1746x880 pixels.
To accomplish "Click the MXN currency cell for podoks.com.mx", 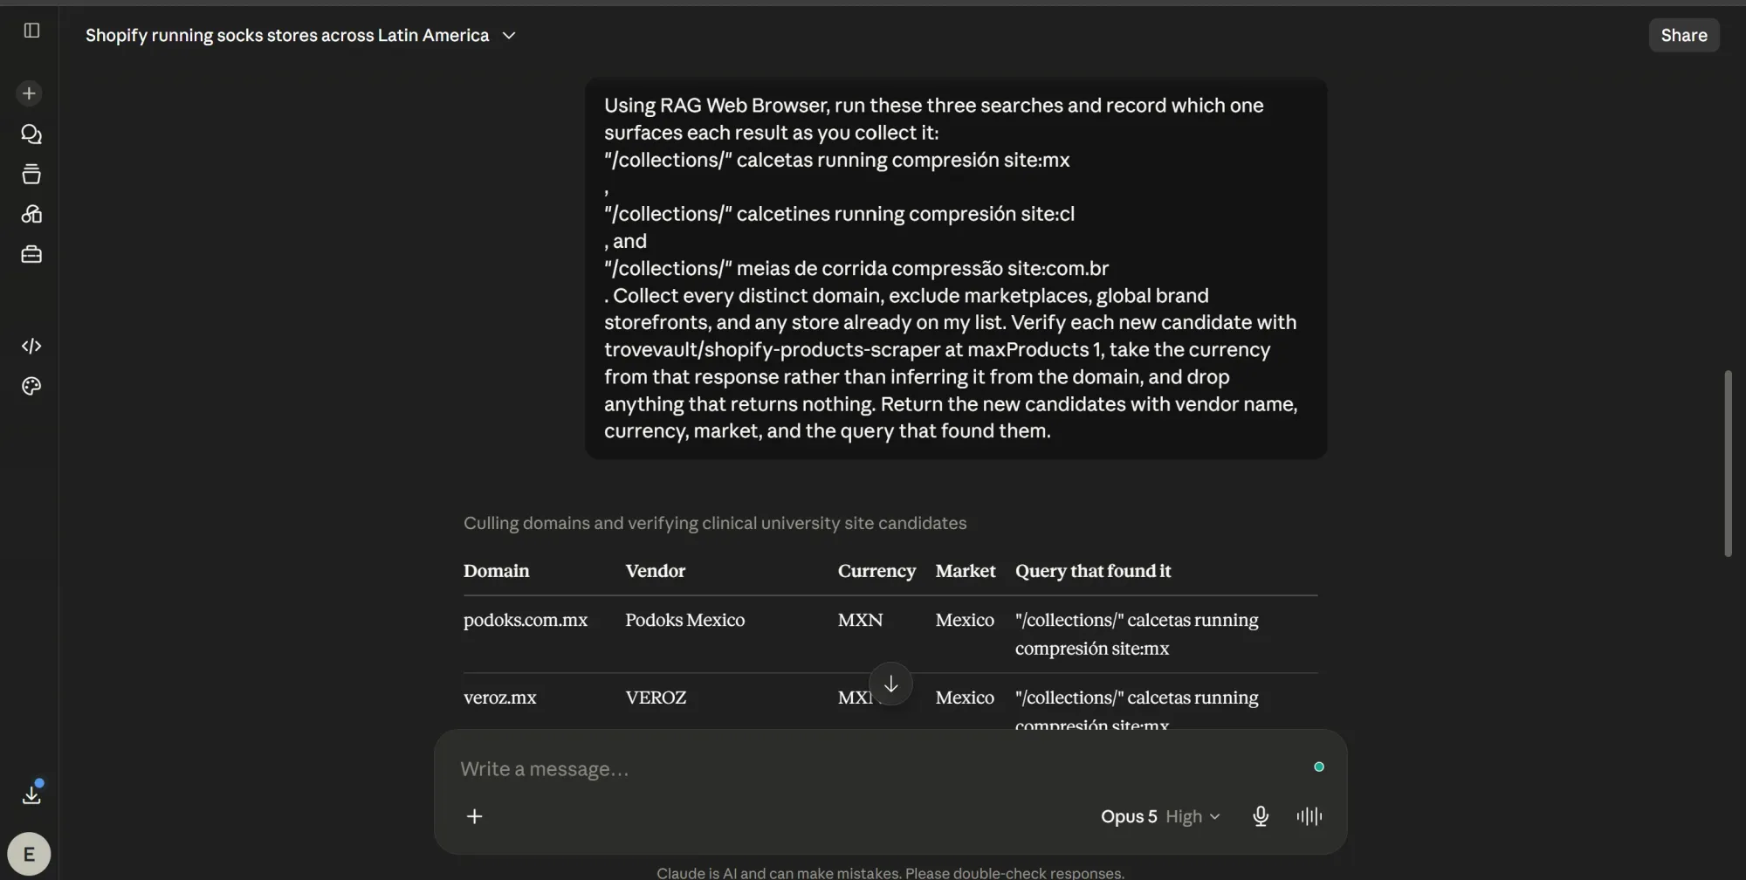I will click(x=861, y=620).
